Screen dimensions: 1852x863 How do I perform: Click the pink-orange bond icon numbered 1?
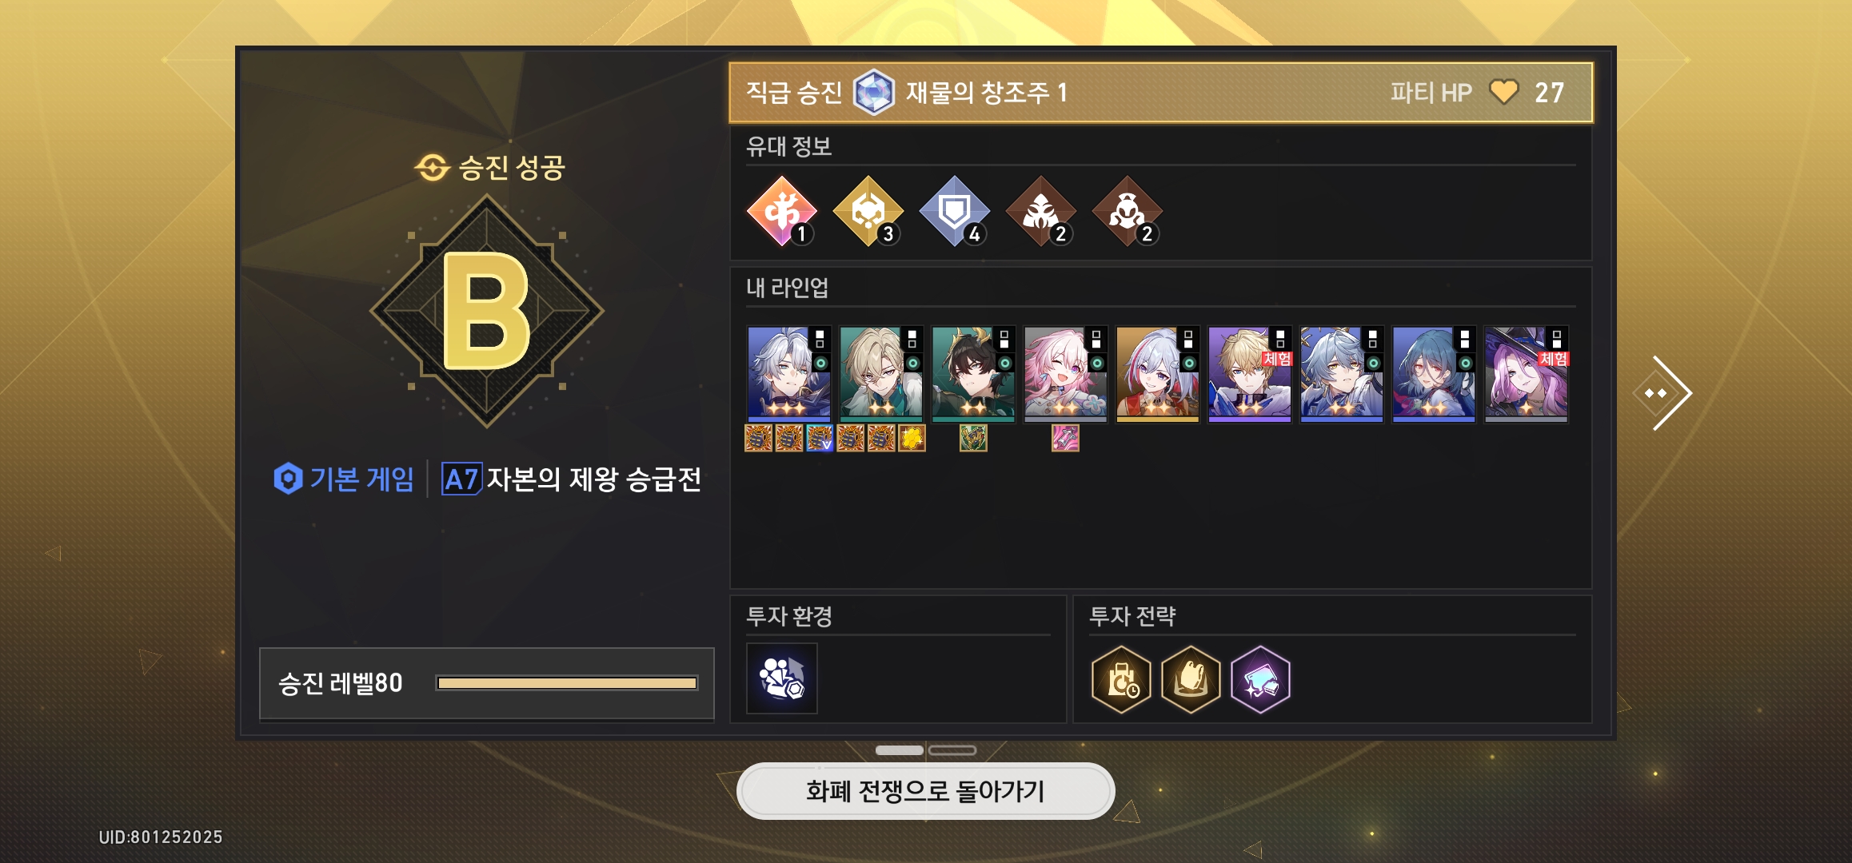(x=782, y=212)
